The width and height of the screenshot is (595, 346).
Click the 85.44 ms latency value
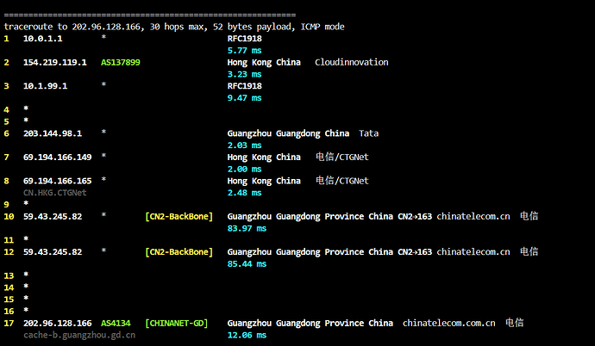click(x=247, y=264)
